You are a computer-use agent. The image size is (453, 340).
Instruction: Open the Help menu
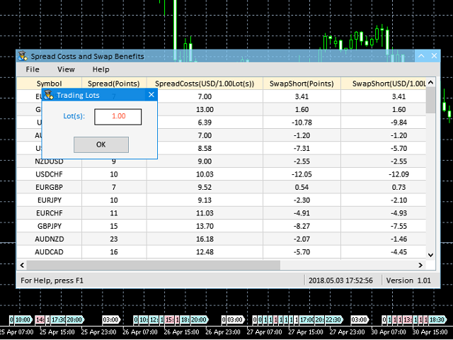101,69
